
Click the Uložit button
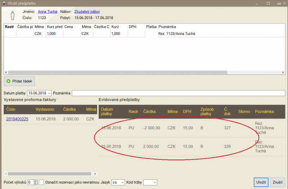(261, 182)
